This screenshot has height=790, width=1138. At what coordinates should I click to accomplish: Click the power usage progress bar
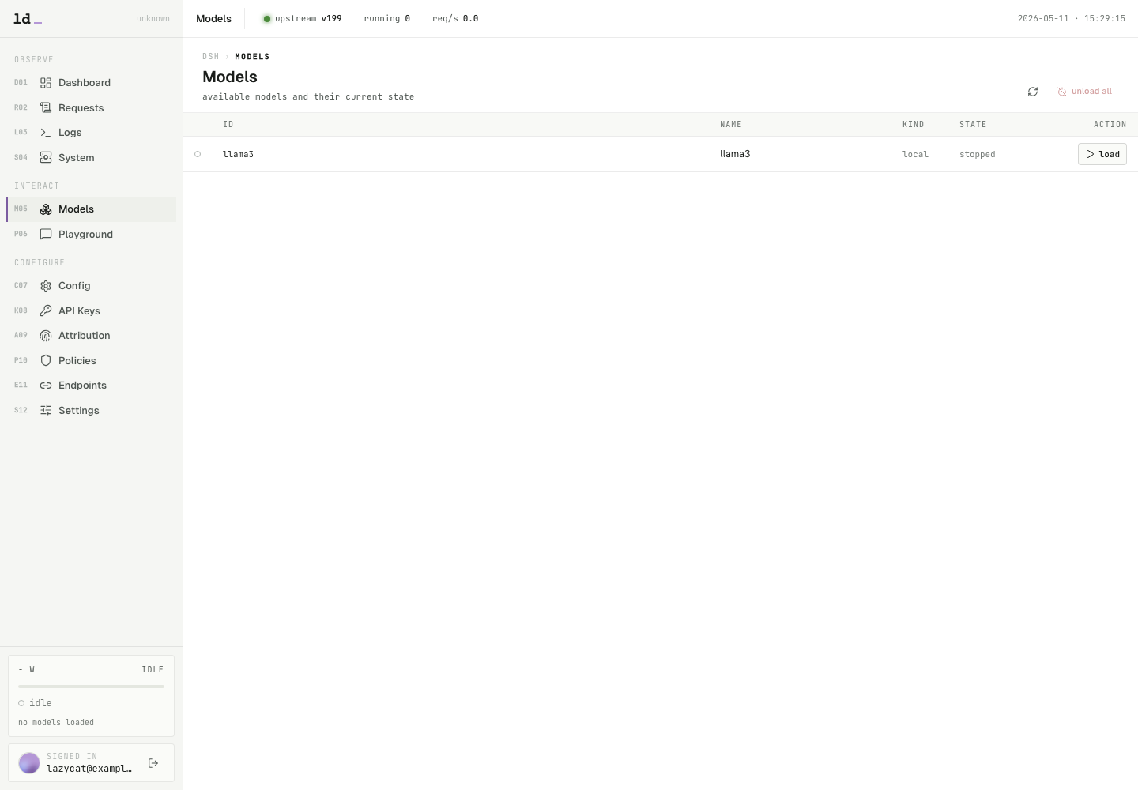[x=91, y=687]
